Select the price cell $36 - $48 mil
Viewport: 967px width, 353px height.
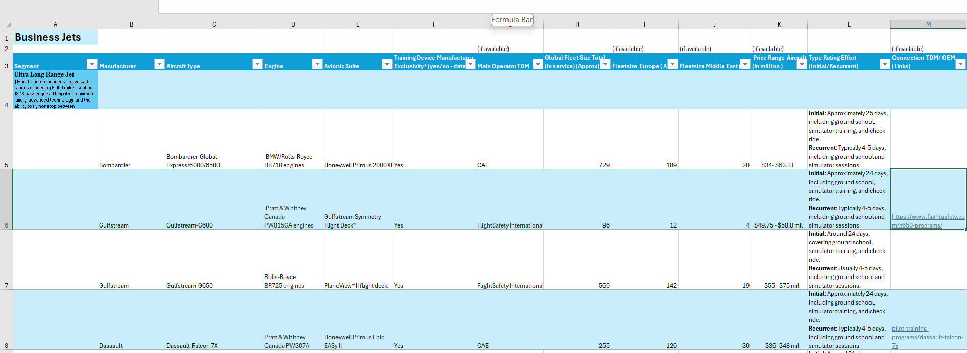[x=779, y=320]
